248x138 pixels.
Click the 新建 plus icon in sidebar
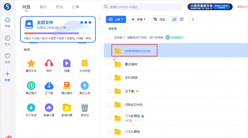point(7,74)
